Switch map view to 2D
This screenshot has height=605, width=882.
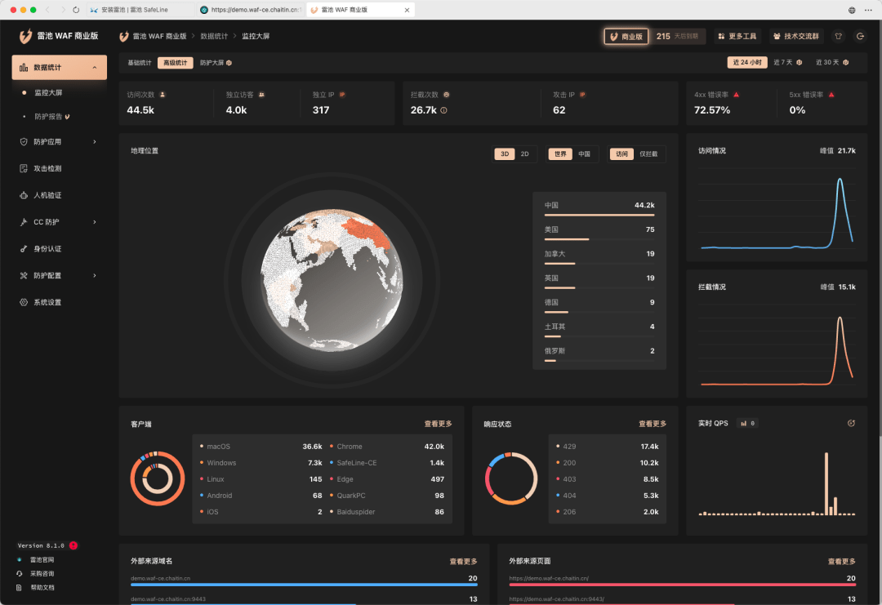[525, 154]
